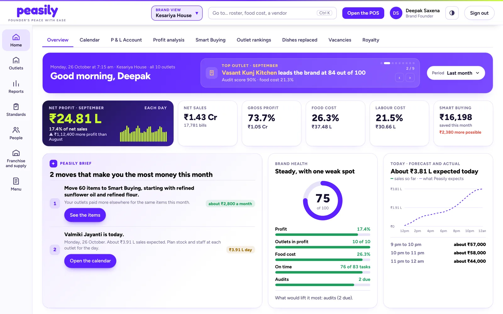The height and width of the screenshot is (314, 503).
Task: Click the today forecast line chart
Action: (x=438, y=210)
